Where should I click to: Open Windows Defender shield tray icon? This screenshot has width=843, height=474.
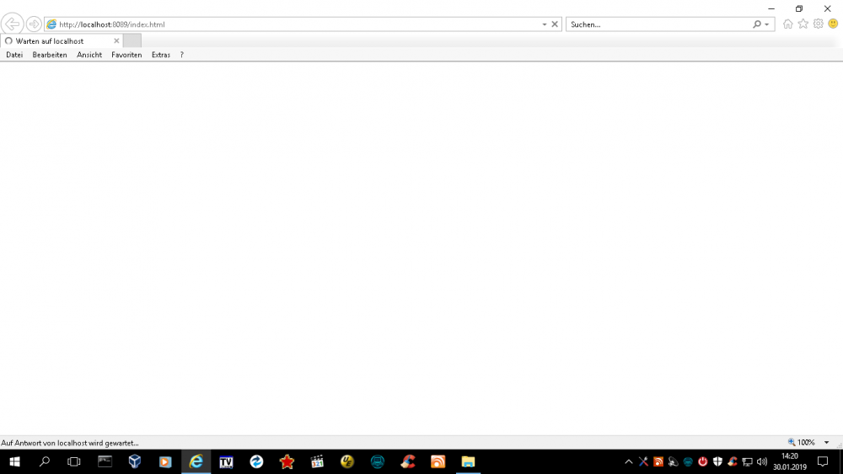pos(717,461)
